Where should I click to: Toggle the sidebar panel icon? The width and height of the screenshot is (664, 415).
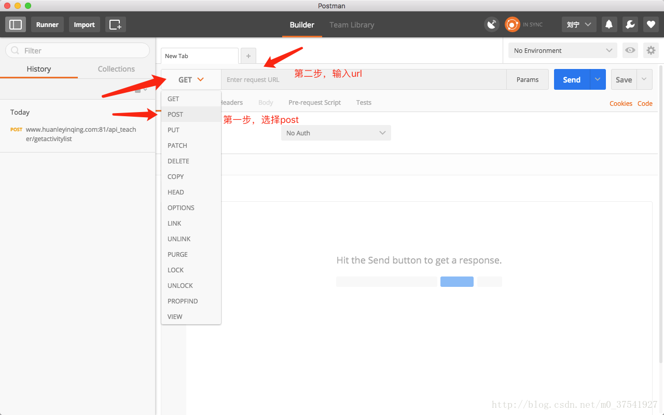coord(16,24)
